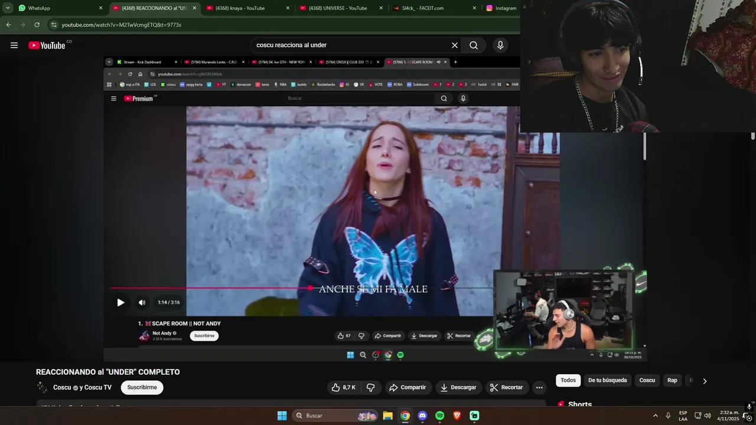Viewport: 756px width, 425px height.
Task: Open the tab search dropdown arrow
Action: [x=8, y=8]
